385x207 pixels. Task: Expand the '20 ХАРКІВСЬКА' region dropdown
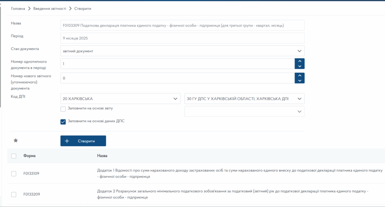120,99
